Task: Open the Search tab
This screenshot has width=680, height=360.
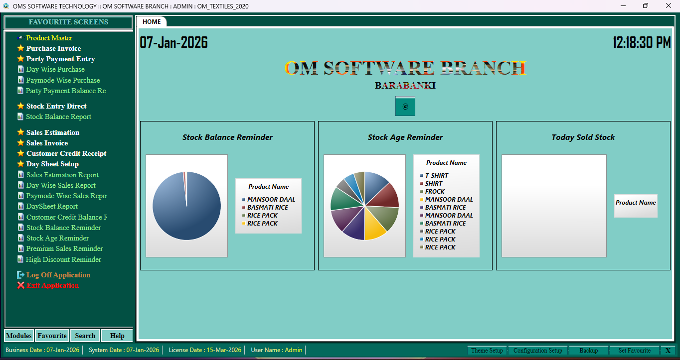Action: [85, 336]
